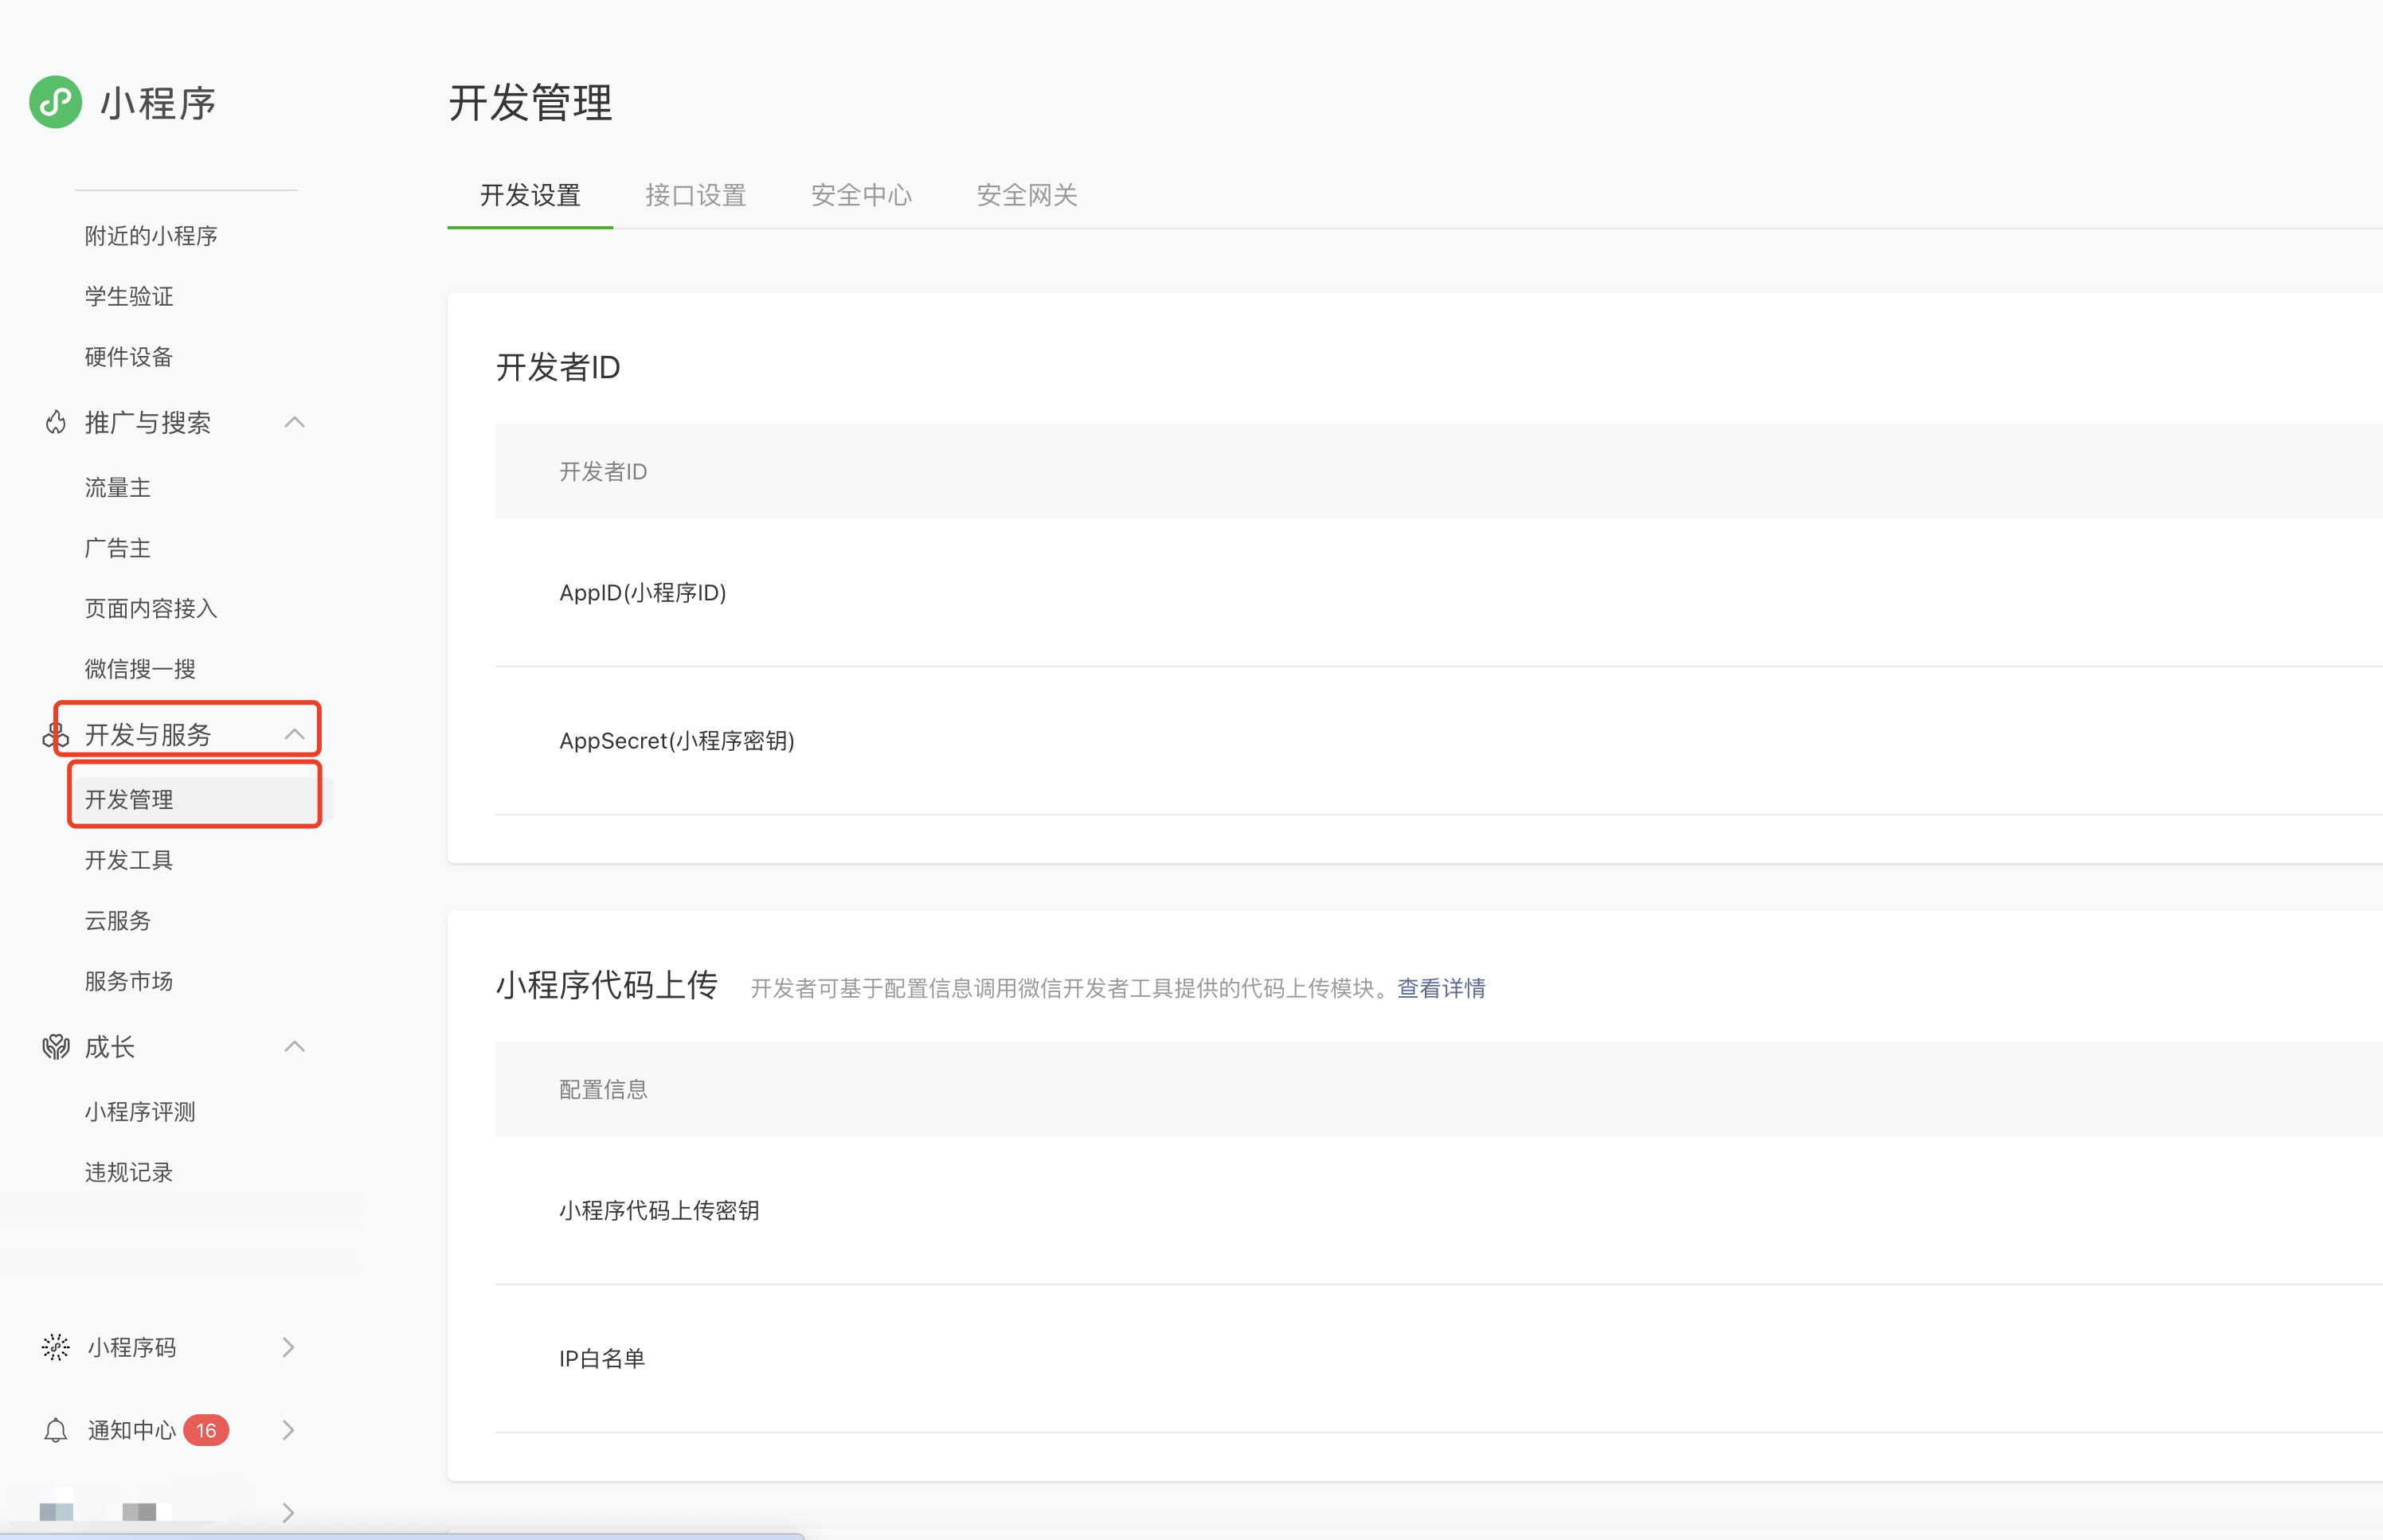Click the blurred account avatar at bottom
Image resolution: width=2383 pixels, height=1540 pixels.
tap(57, 1510)
